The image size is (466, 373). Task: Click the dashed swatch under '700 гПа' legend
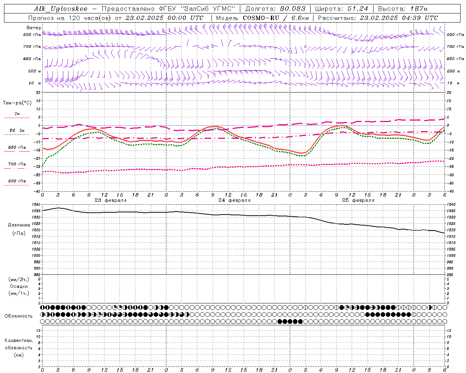[16, 168]
